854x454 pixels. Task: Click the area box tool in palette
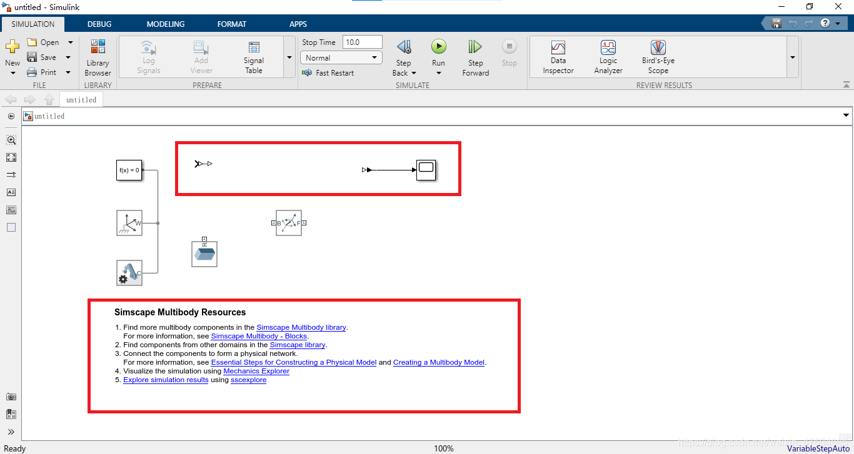(x=11, y=227)
